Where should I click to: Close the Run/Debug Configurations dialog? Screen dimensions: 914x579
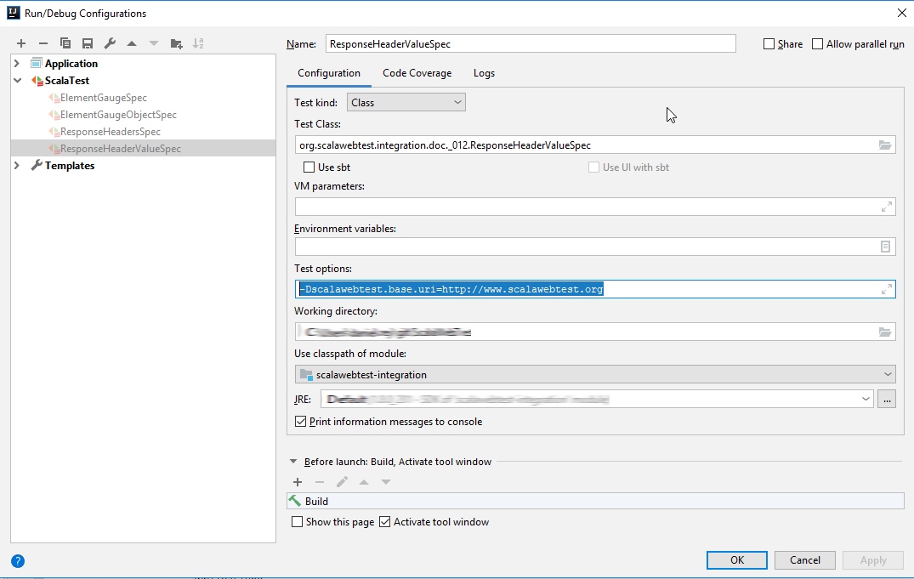click(x=901, y=13)
